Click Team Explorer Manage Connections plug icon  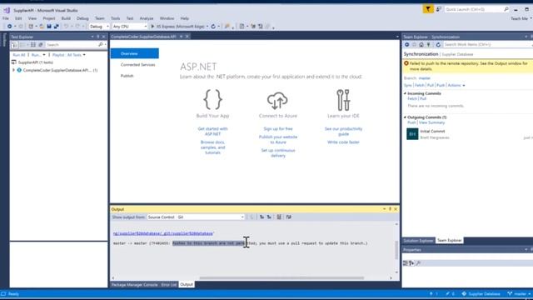click(429, 44)
